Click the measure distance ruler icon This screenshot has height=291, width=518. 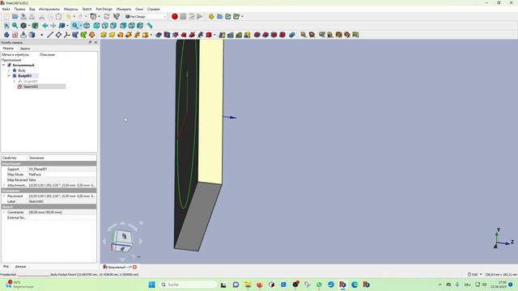click(x=150, y=25)
